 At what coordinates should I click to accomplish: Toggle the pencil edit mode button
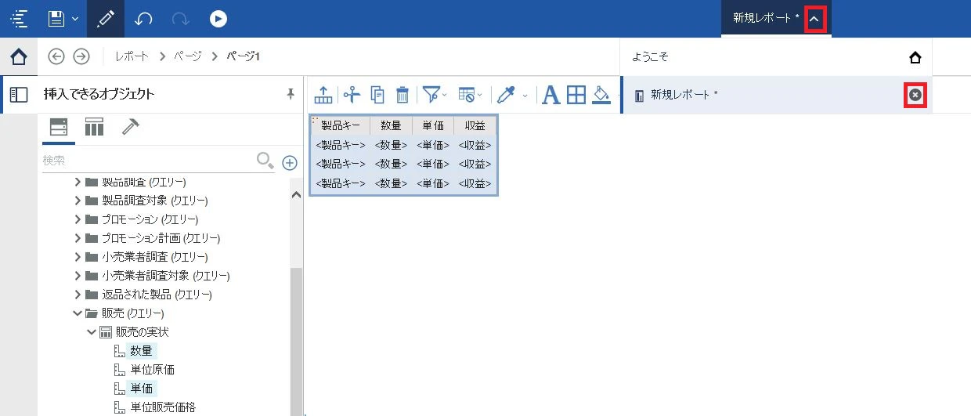[106, 19]
